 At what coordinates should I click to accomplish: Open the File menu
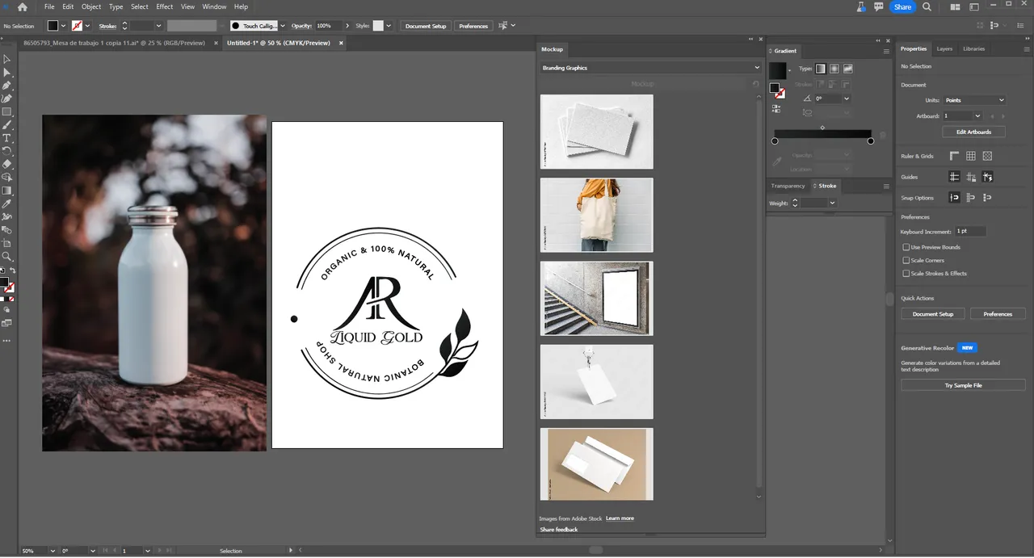point(49,6)
